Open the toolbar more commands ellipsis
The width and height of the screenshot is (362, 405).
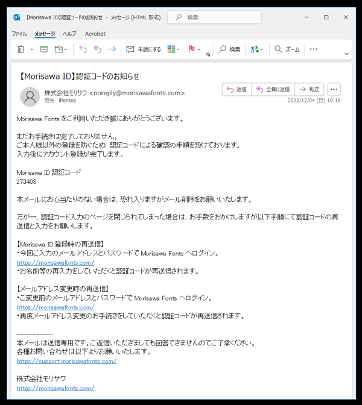[x=313, y=49]
